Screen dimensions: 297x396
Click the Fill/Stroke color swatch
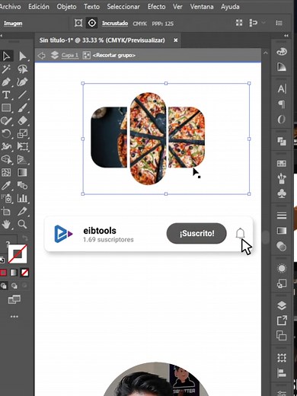pyautogui.click(x=18, y=254)
